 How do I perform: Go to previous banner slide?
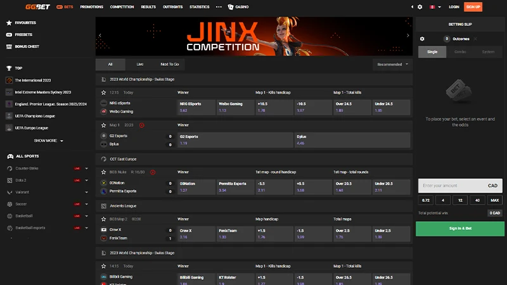coord(100,35)
